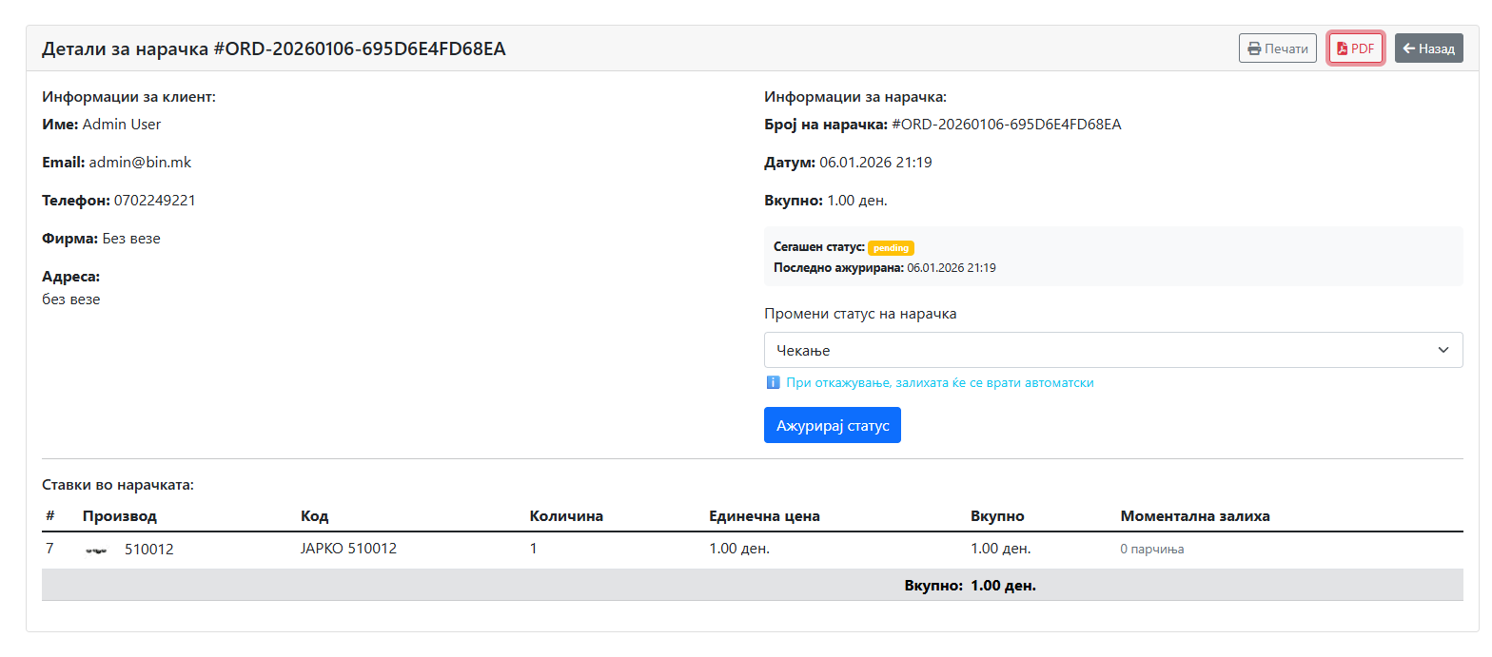This screenshot has width=1492, height=657.
Task: Click the Промени статус на нарачка label
Action: 860,314
